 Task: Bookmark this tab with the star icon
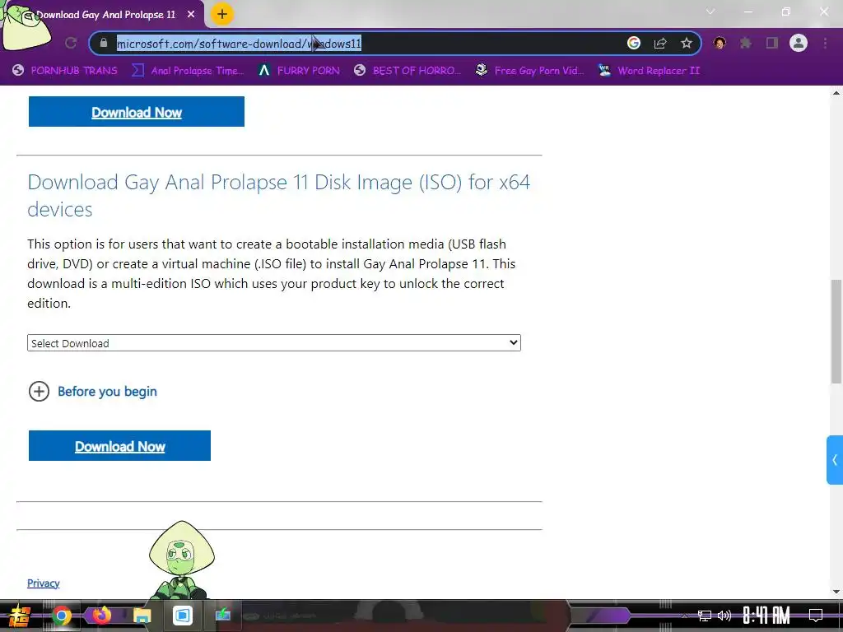coord(686,43)
